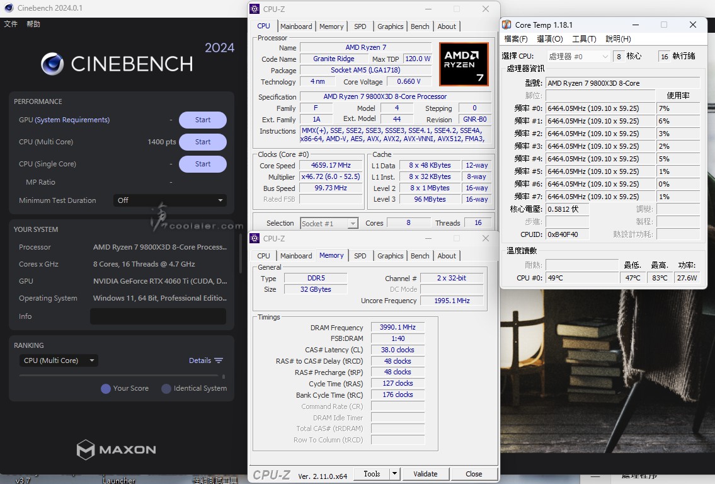Open the 選項(O) menu in Core Temp
Screen dimensions: 715x484
(x=550, y=39)
